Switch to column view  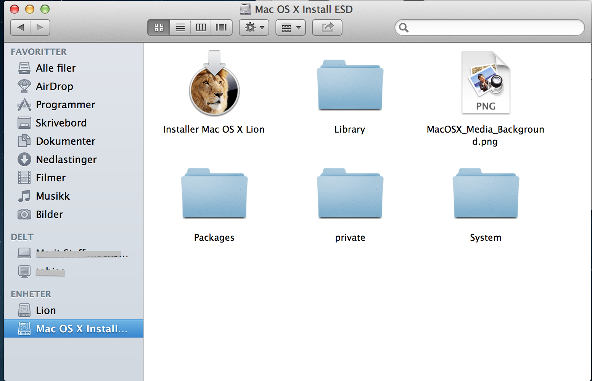(201, 27)
